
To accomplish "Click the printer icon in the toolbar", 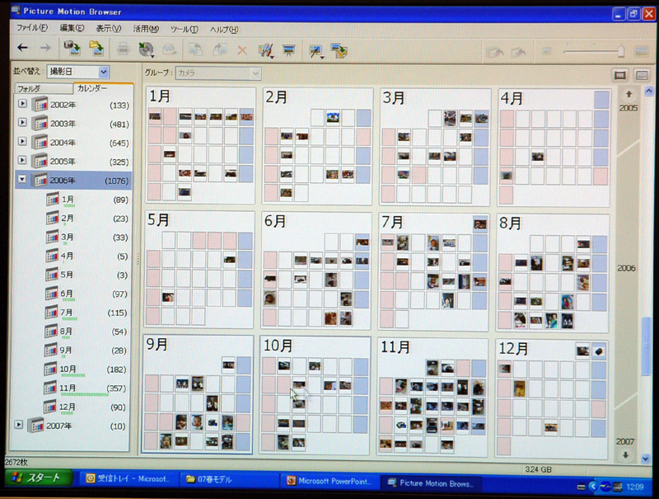I will pos(123,49).
